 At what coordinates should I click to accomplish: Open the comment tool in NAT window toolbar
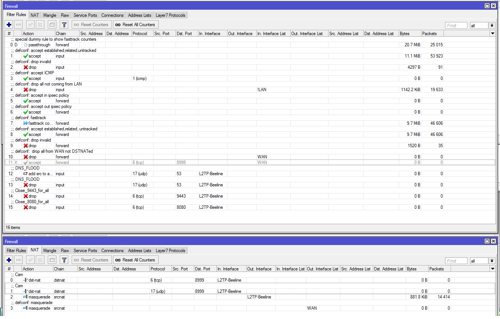[x=52, y=260]
